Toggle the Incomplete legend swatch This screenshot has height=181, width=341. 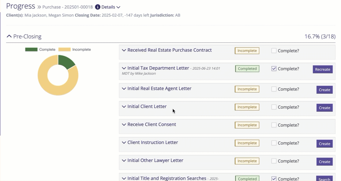64,50
